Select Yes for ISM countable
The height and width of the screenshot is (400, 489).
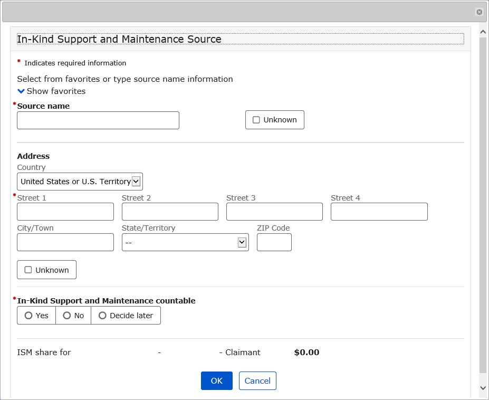coord(28,316)
